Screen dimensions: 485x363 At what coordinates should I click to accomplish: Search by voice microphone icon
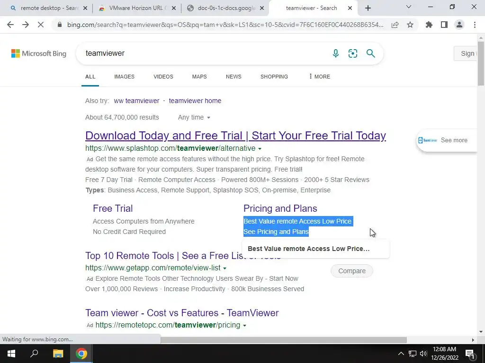(336, 53)
